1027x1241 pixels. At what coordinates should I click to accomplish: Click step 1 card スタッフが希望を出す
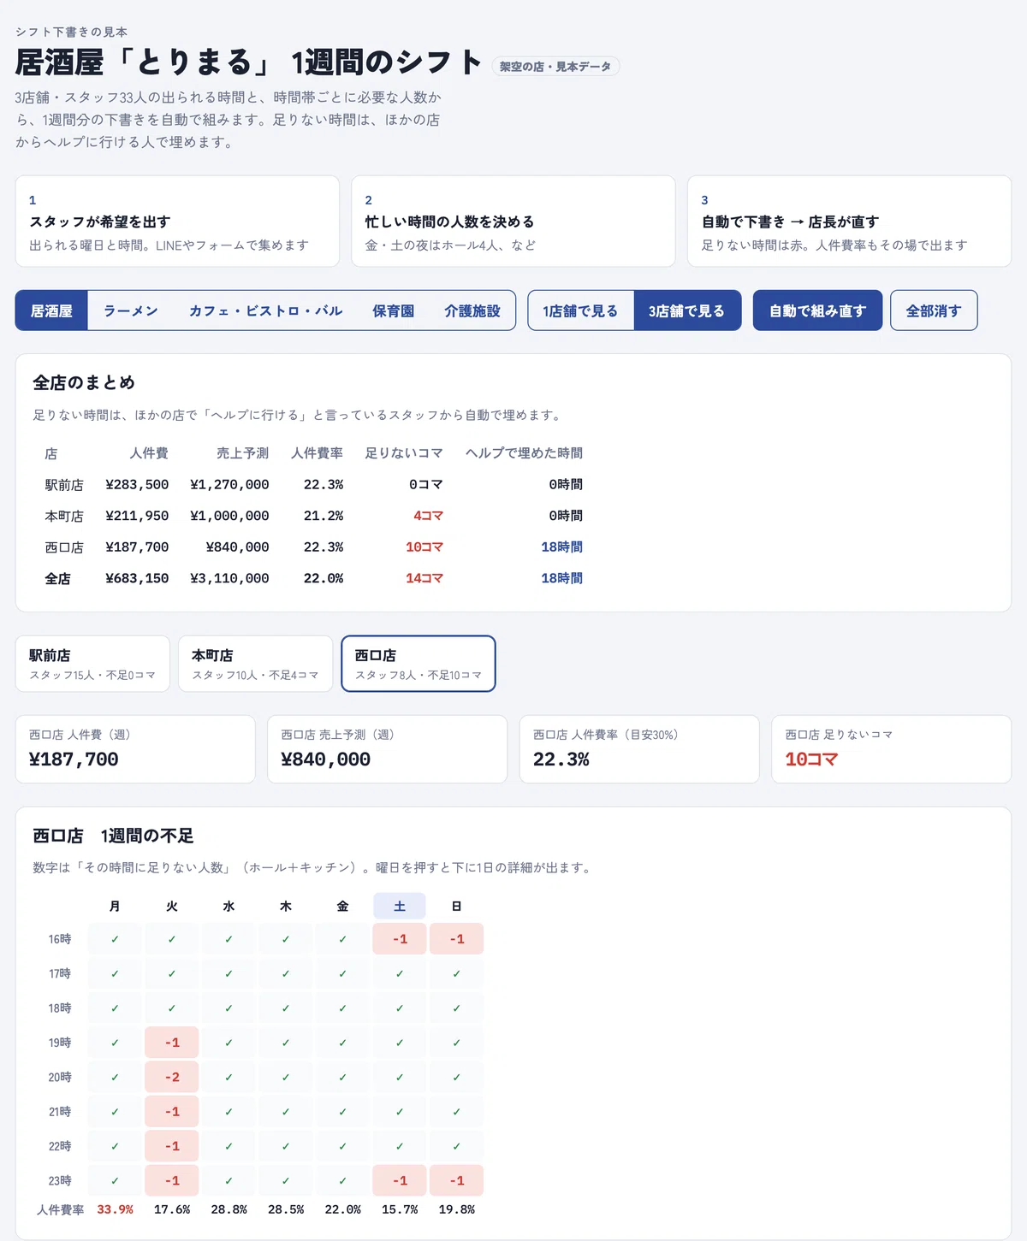click(177, 222)
